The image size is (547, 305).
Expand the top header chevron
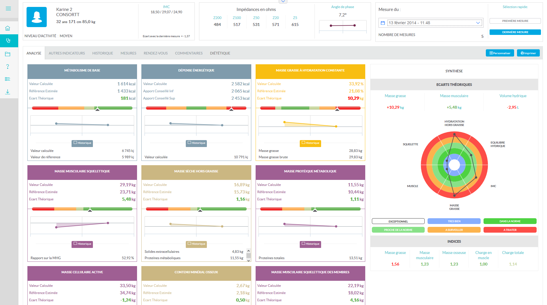coord(283,1)
